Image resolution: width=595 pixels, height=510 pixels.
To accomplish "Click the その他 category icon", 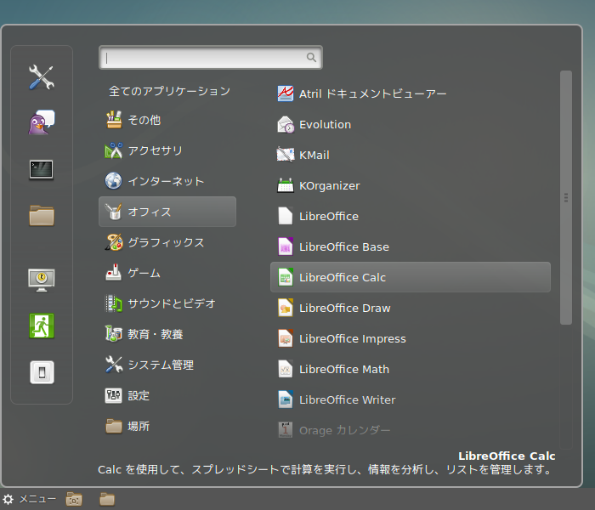I will [x=114, y=120].
